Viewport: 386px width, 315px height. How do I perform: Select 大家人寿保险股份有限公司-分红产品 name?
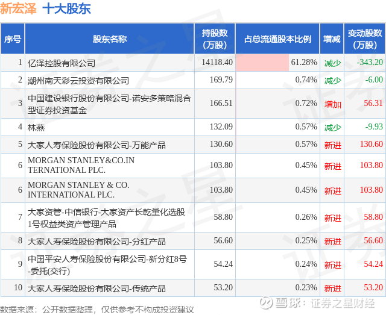tap(96, 242)
